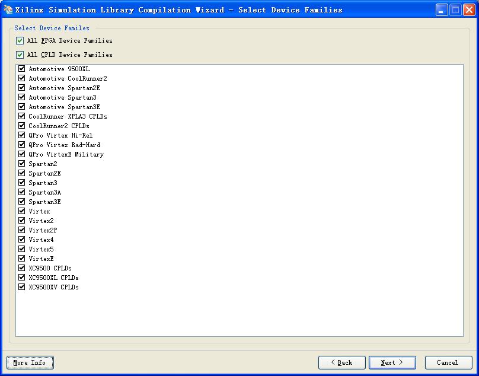Screen dimensions: 479x376
Task: Click the 'All FPGA Device Families' label
Action: tap(69, 41)
